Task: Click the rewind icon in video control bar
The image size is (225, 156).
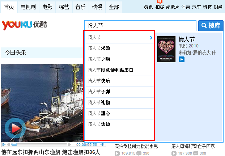Action: click(x=9, y=144)
